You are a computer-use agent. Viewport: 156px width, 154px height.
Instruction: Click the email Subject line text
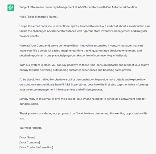[78, 7]
